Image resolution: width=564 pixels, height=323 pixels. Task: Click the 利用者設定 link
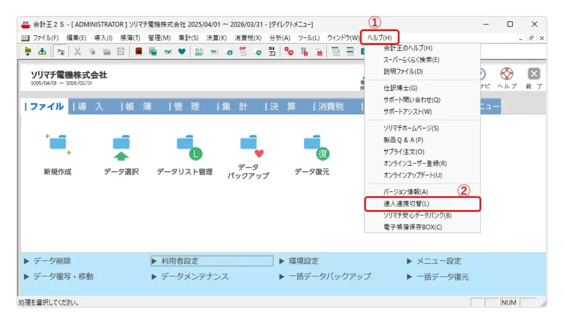180,261
